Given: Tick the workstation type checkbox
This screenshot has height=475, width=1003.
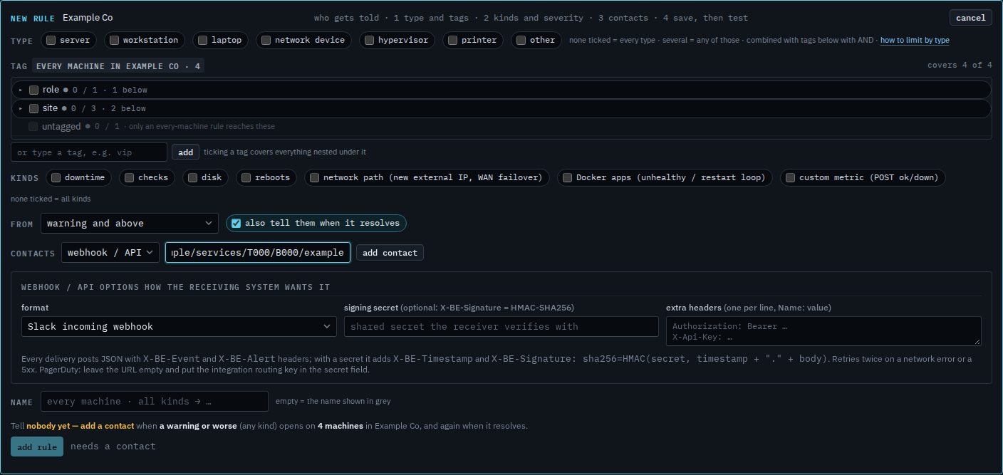Looking at the screenshot, I should (114, 41).
